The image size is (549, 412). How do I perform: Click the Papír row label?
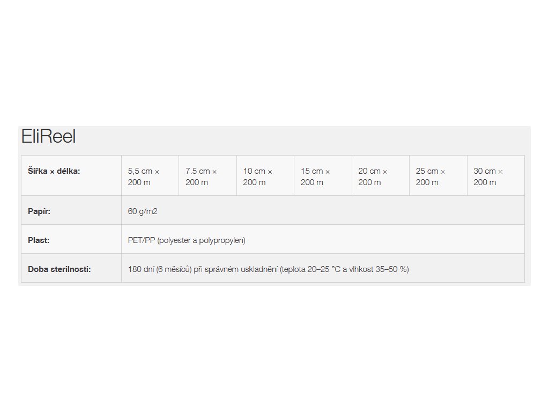pos(39,211)
